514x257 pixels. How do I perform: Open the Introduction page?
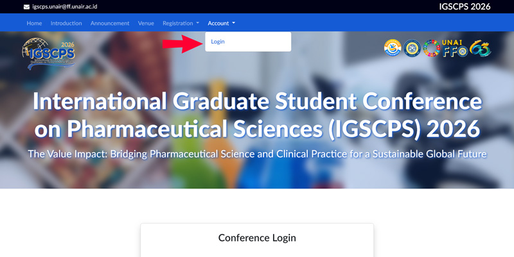point(66,23)
